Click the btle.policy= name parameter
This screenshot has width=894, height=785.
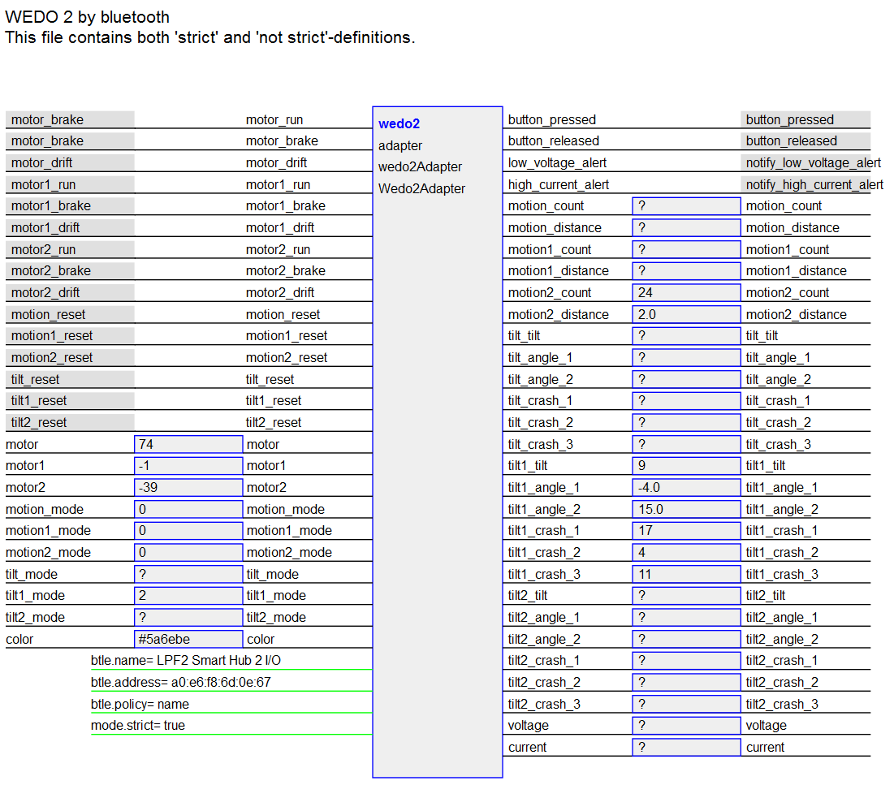pyautogui.click(x=140, y=704)
